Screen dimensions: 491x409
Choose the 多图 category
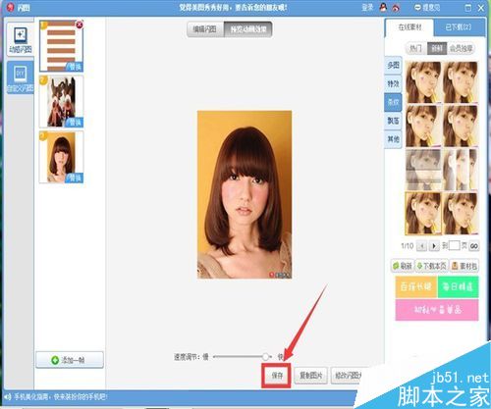point(393,65)
